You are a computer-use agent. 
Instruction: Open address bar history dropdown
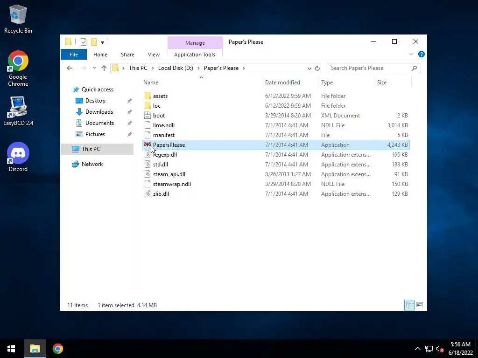pyautogui.click(x=309, y=68)
